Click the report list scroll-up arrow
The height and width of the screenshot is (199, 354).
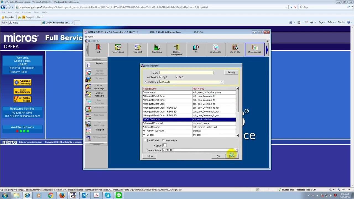237,89
